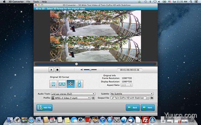Open the 3D Converter application menu

[16, 2]
